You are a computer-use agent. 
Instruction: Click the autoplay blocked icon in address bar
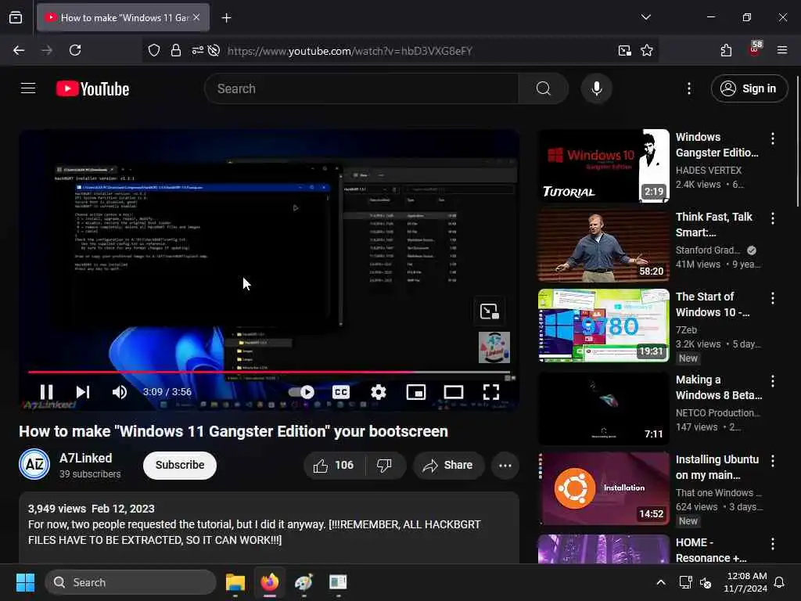214,50
